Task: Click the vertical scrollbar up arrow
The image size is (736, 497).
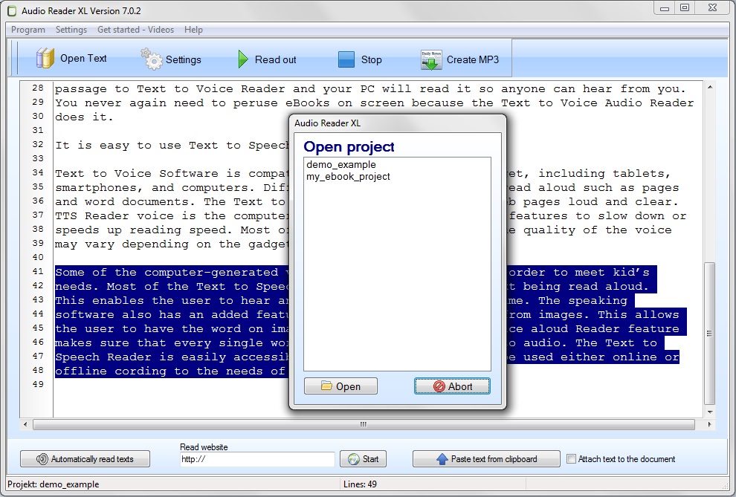Action: 710,87
